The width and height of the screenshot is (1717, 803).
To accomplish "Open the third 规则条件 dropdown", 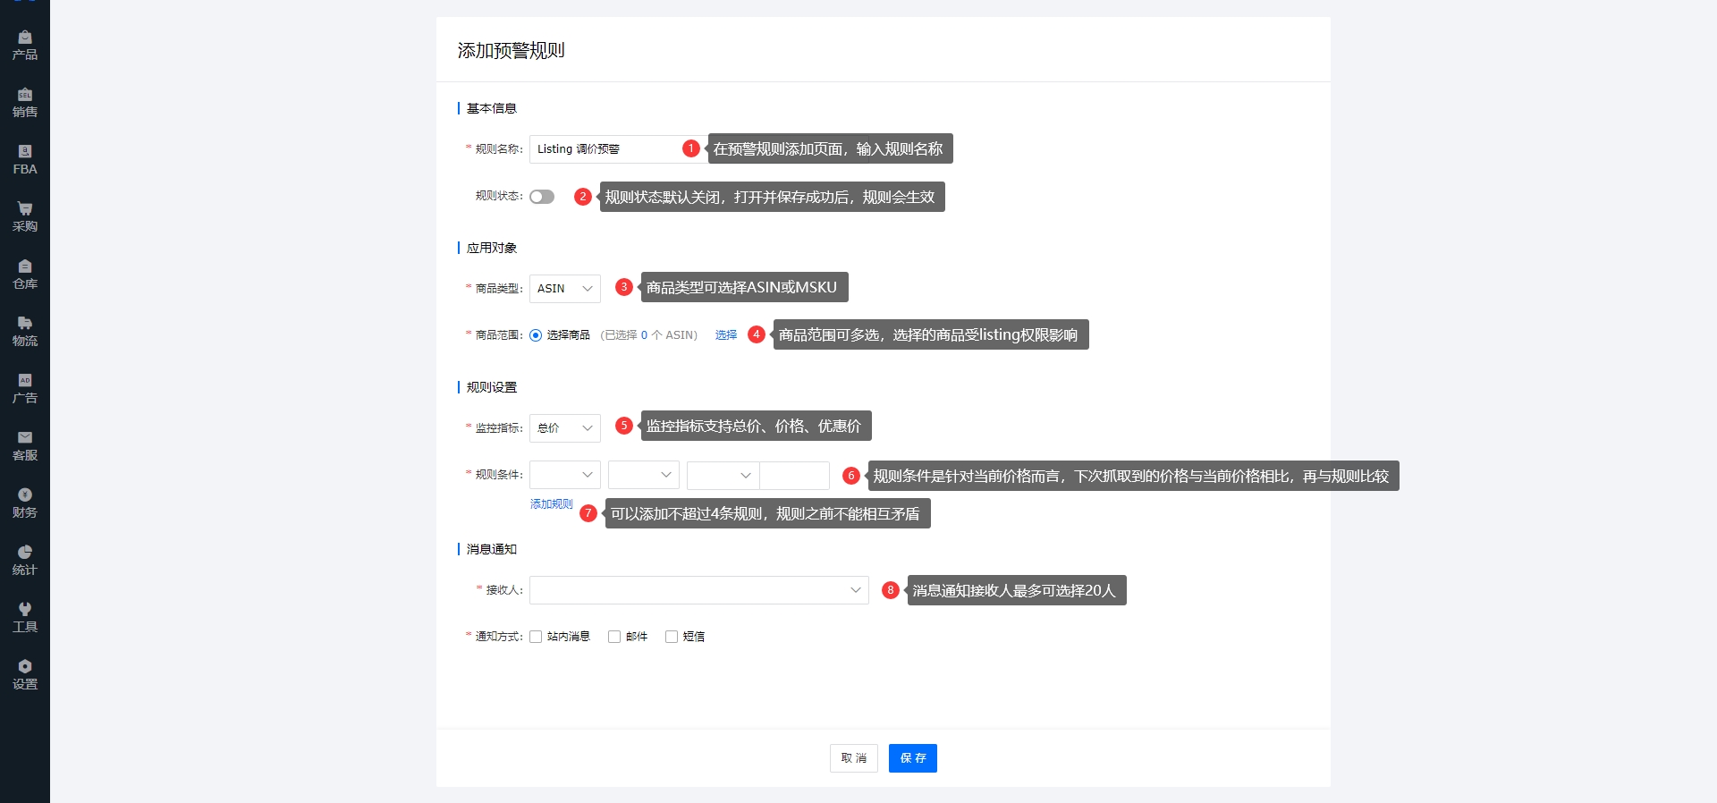I will pos(723,475).
